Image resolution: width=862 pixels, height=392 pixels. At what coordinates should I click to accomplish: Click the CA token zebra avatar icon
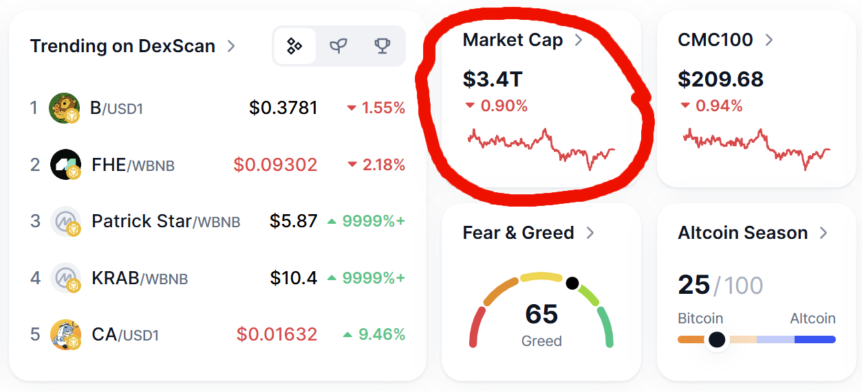[x=65, y=335]
